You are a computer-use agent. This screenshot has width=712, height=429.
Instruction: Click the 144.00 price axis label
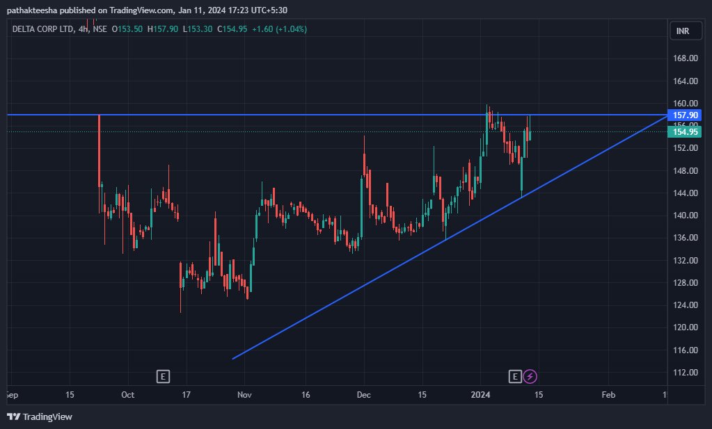pyautogui.click(x=686, y=193)
